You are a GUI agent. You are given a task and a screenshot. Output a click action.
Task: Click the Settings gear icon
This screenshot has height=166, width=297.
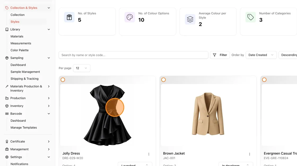(7, 157)
